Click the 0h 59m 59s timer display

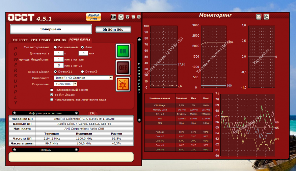pos(113,30)
